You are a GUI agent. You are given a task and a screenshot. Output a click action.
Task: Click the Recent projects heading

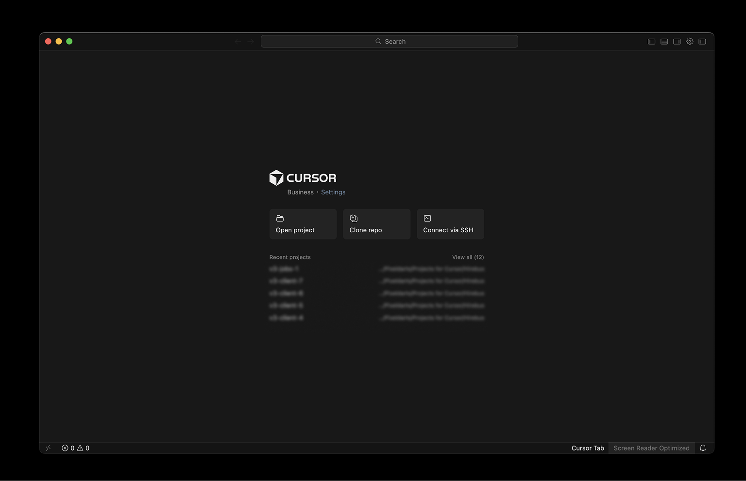(290, 257)
